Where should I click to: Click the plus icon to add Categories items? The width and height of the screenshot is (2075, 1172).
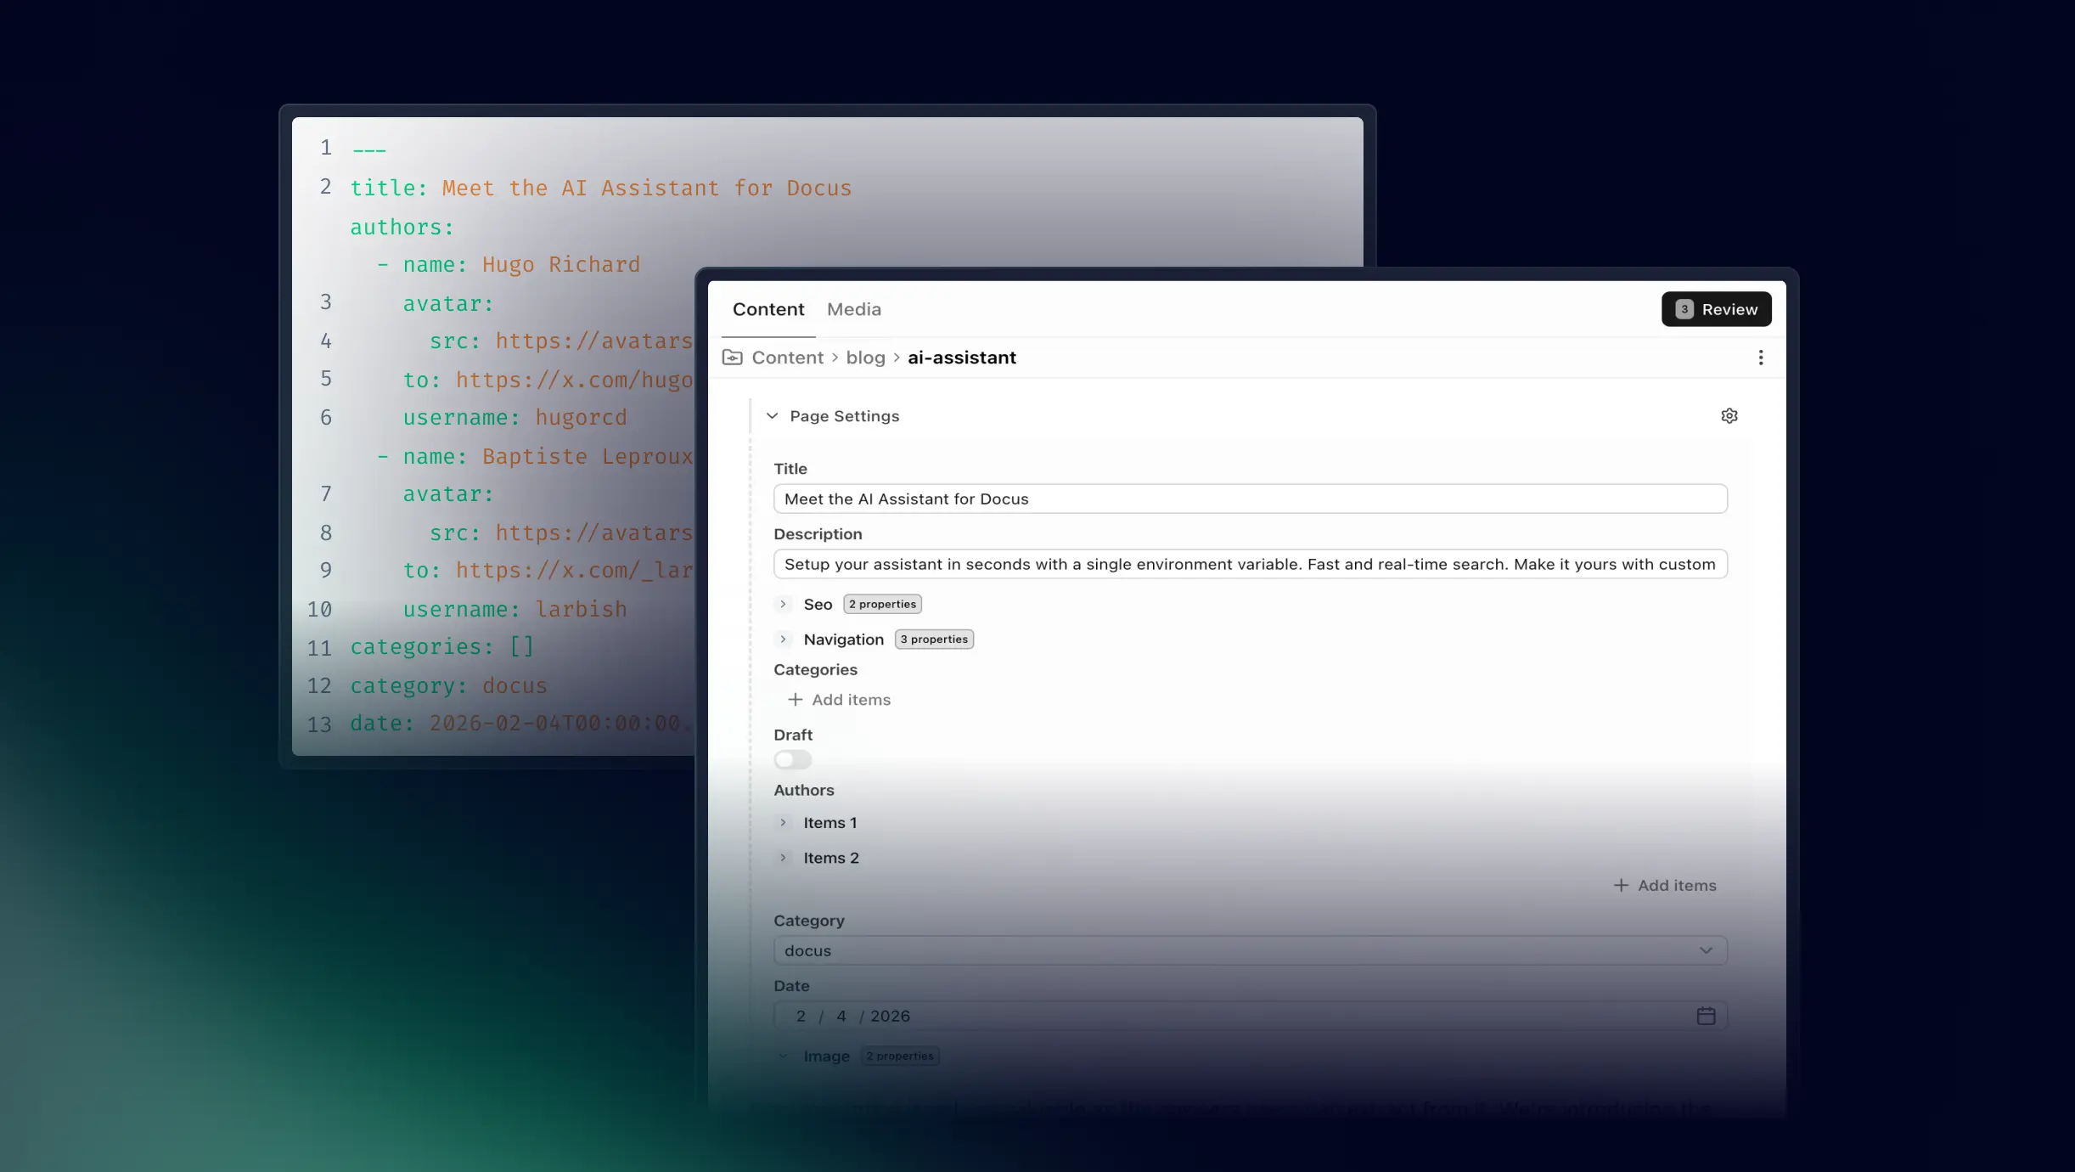pos(794,699)
